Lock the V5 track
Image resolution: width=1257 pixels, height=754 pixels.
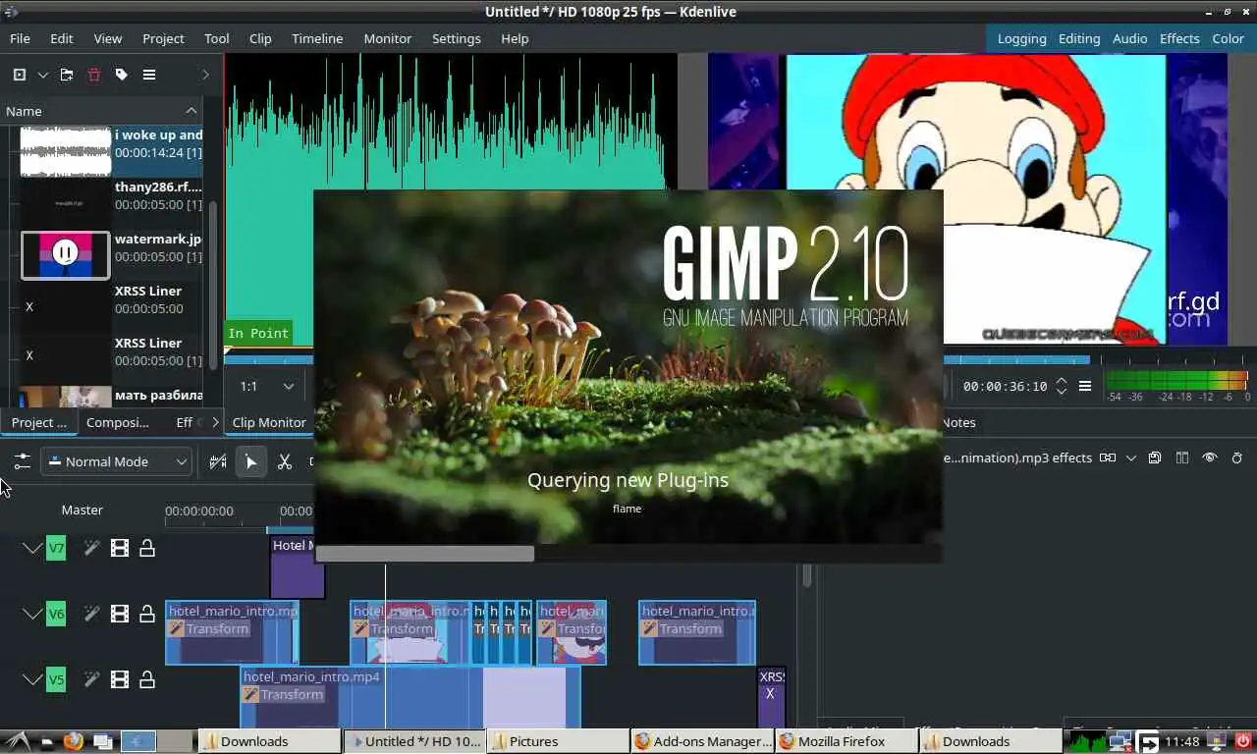(147, 679)
